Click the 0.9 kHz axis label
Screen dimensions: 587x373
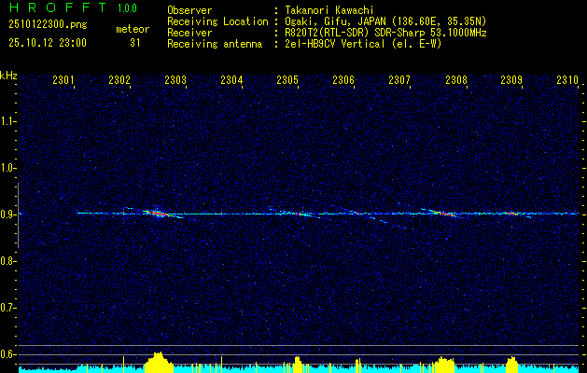point(8,214)
